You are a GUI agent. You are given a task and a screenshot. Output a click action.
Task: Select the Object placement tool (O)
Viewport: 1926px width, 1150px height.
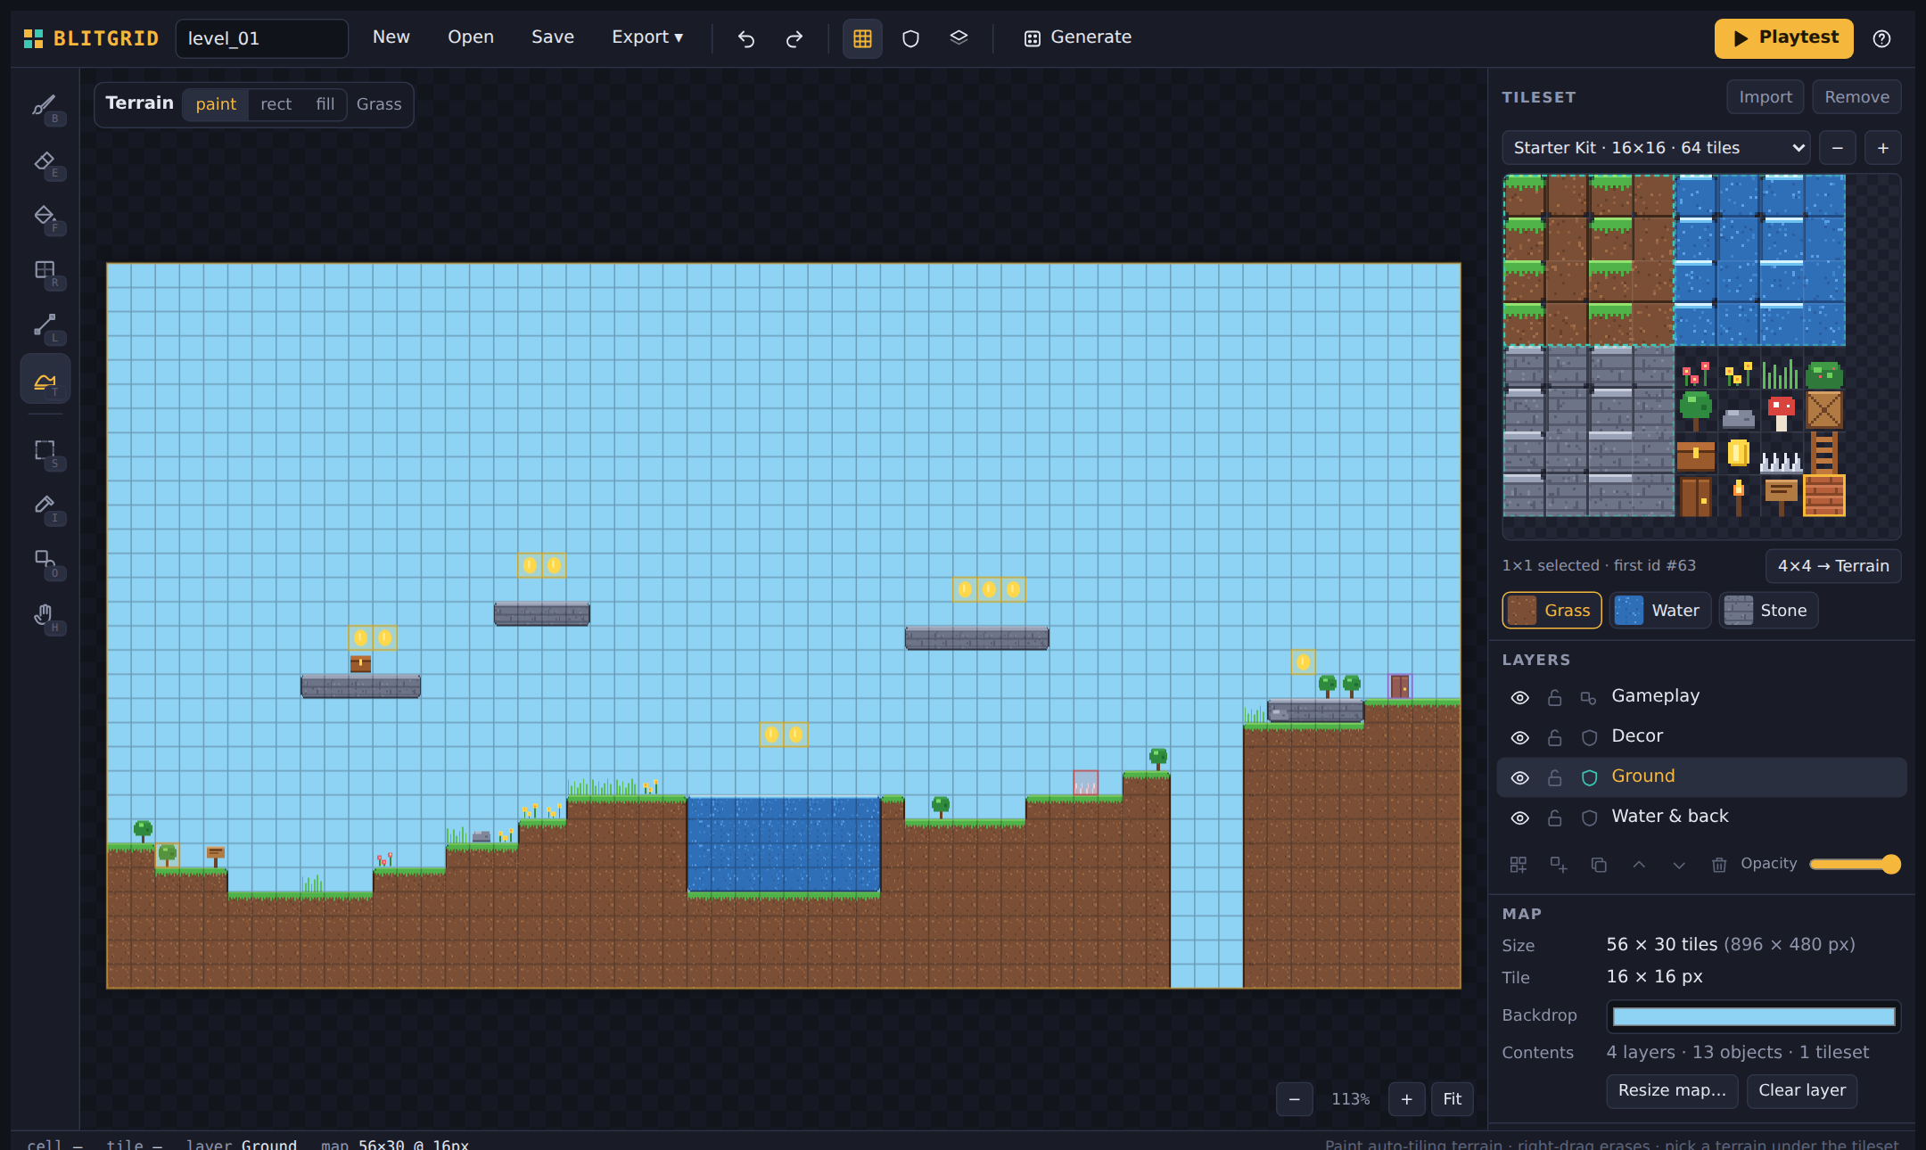pyautogui.click(x=45, y=560)
